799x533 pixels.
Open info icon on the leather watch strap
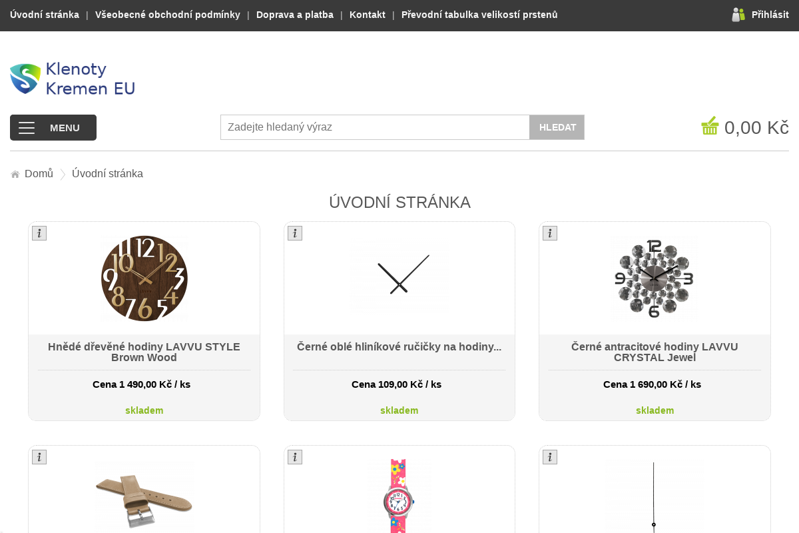[x=39, y=456]
